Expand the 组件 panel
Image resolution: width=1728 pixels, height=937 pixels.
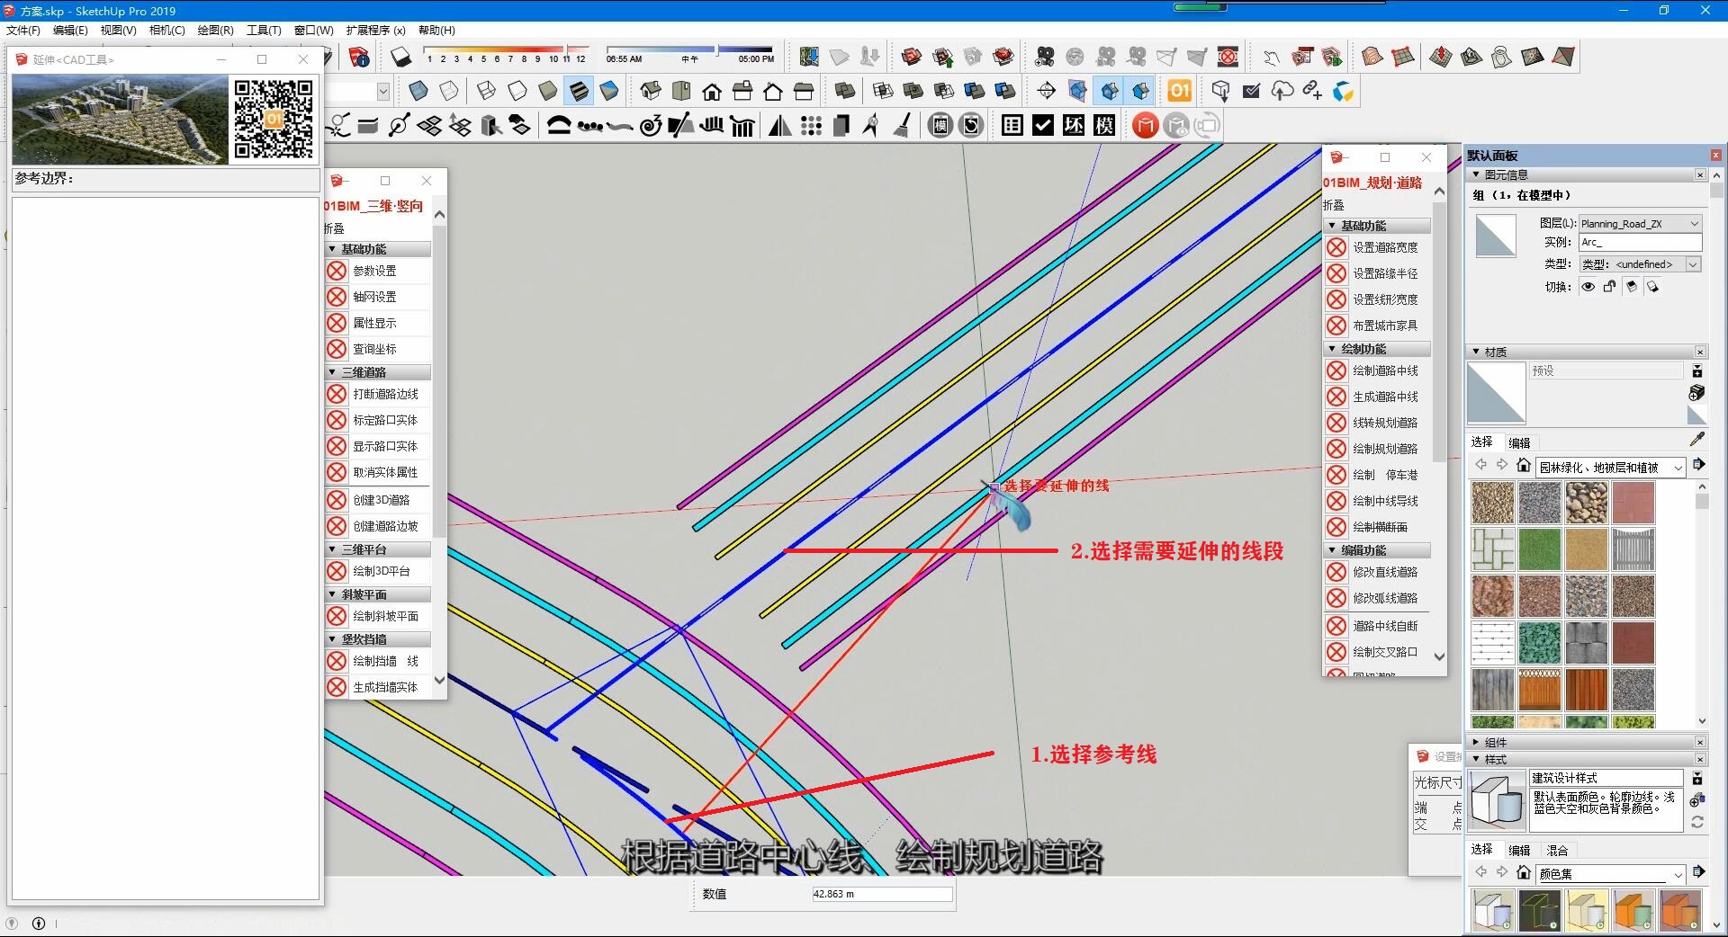(1476, 742)
